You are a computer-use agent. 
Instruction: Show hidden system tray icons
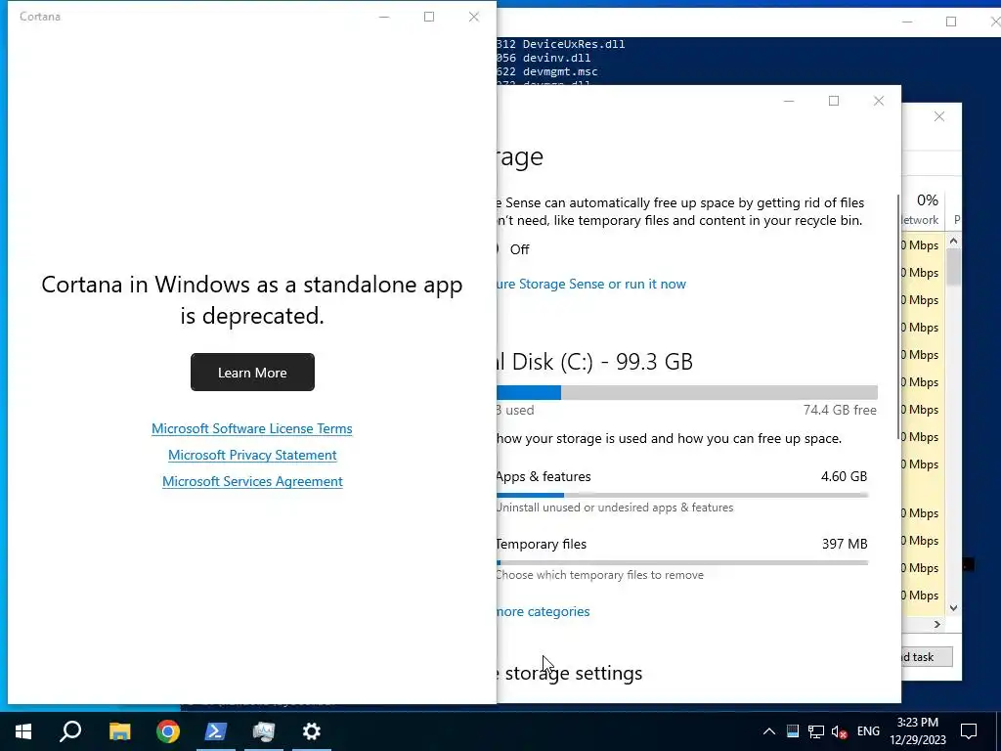click(x=769, y=731)
